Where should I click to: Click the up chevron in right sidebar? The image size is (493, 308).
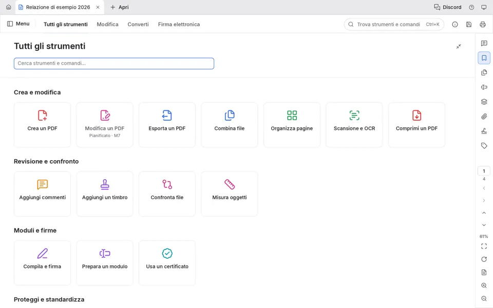point(484,213)
